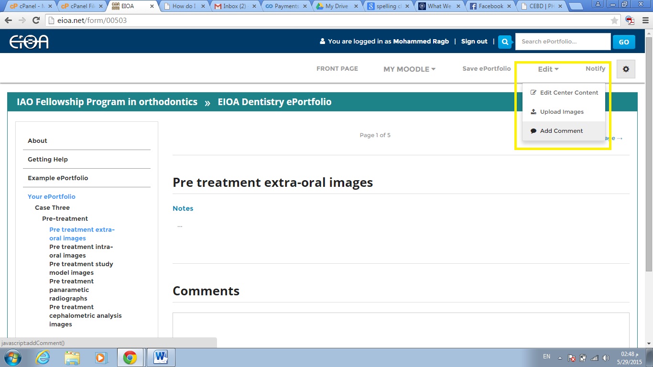
Task: Expand the MY MOODLE dropdown
Action: pos(409,69)
